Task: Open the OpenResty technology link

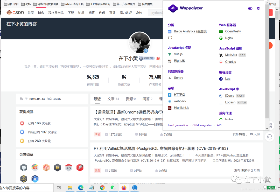Action: pos(233,31)
